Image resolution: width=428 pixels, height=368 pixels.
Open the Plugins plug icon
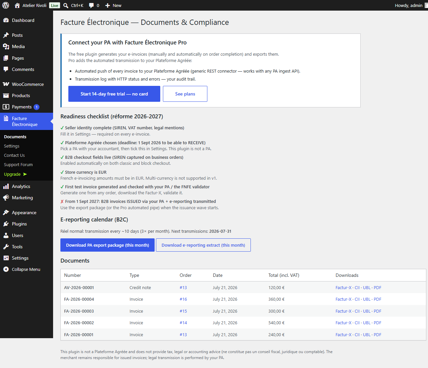click(x=6, y=224)
